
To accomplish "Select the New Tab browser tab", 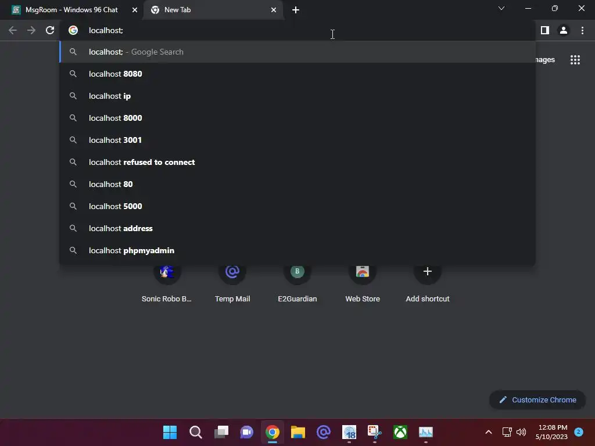I will (x=213, y=10).
